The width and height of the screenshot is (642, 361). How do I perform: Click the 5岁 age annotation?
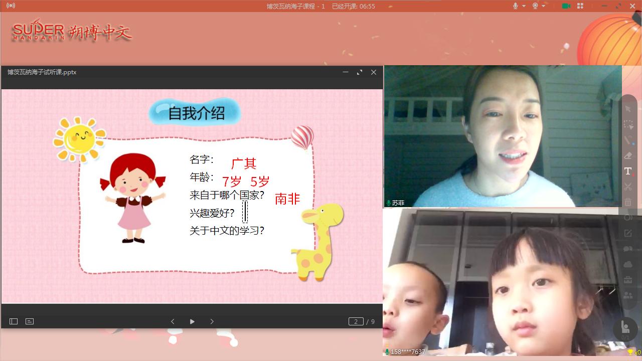point(260,182)
